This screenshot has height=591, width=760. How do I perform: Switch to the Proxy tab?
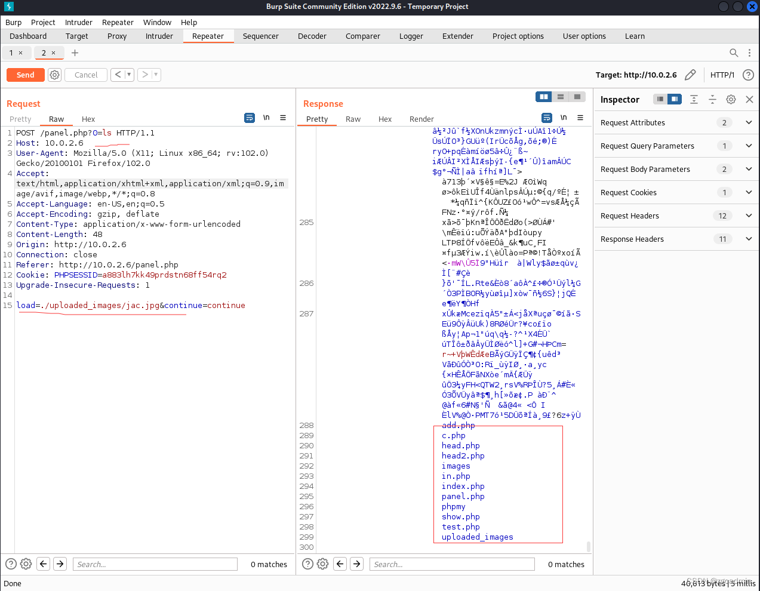tap(117, 36)
